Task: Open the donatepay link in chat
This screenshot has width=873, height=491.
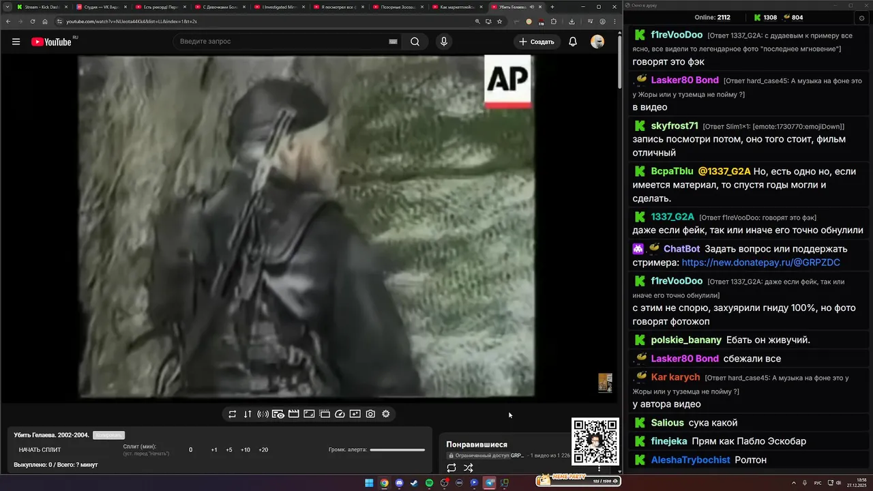Action: click(x=760, y=263)
